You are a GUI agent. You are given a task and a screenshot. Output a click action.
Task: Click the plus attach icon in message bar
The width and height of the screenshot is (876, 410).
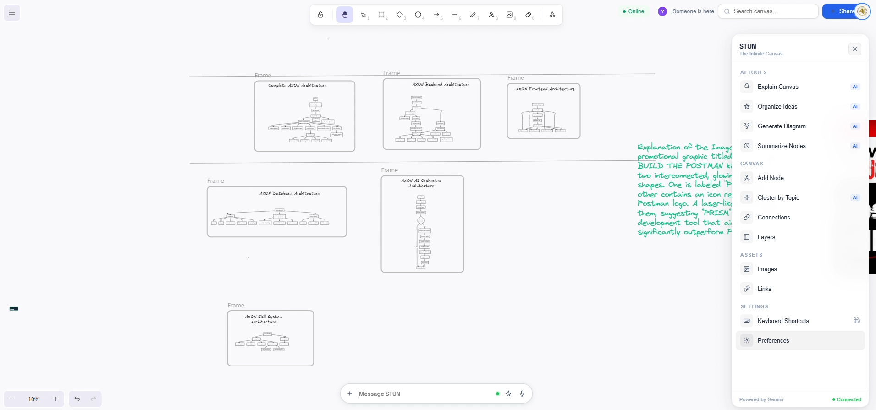coord(350,394)
